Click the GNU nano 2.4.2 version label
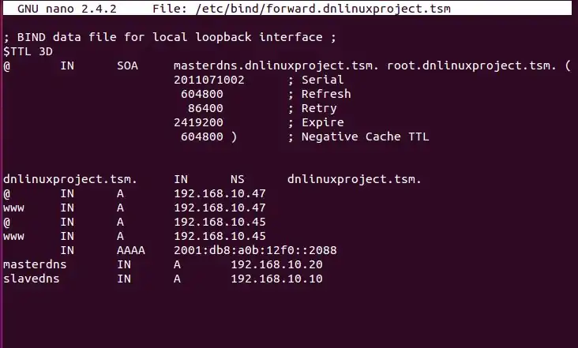578x348 pixels. click(x=66, y=8)
